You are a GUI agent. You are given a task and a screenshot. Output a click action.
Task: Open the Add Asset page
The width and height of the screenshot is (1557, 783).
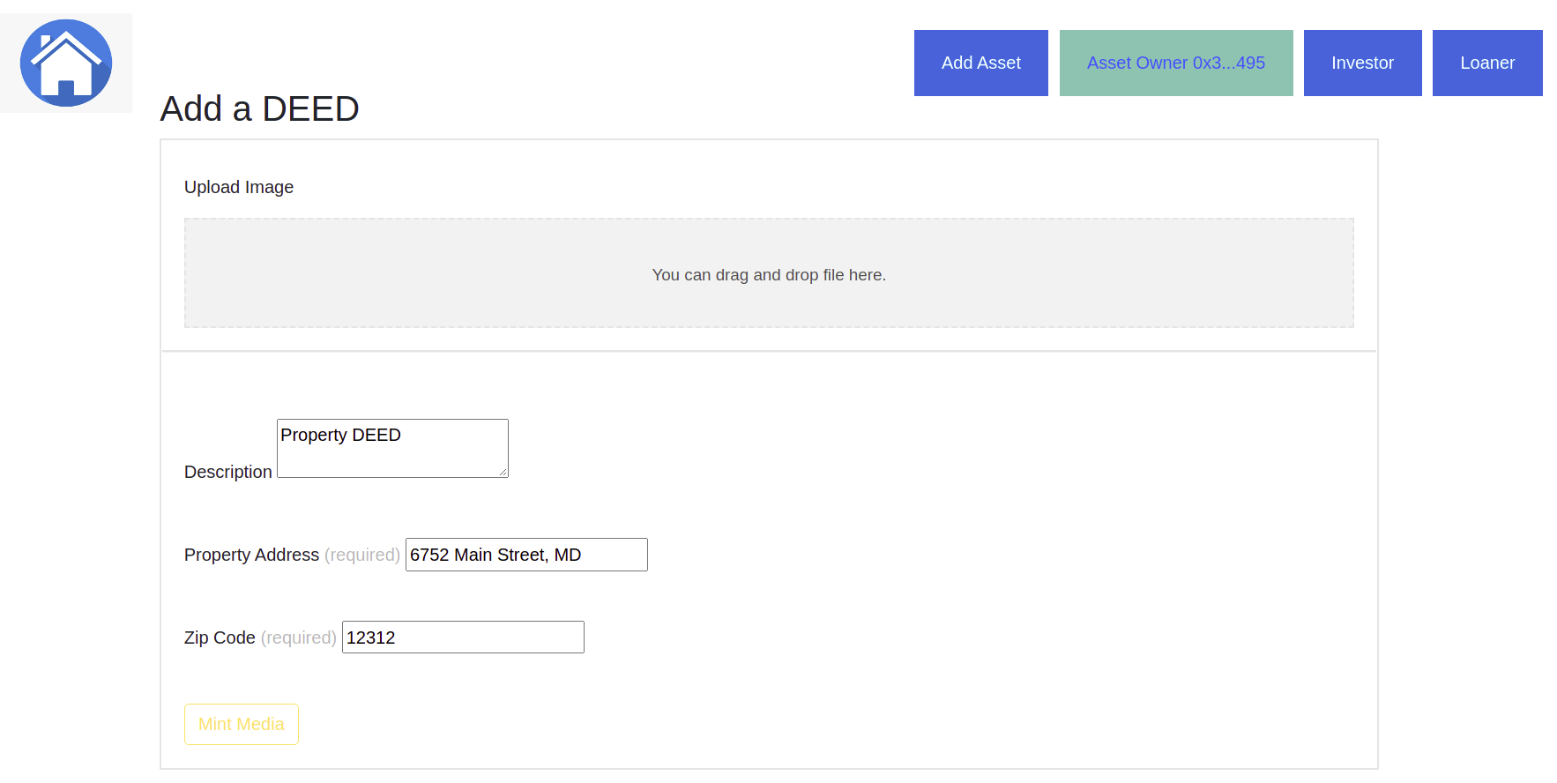[980, 63]
